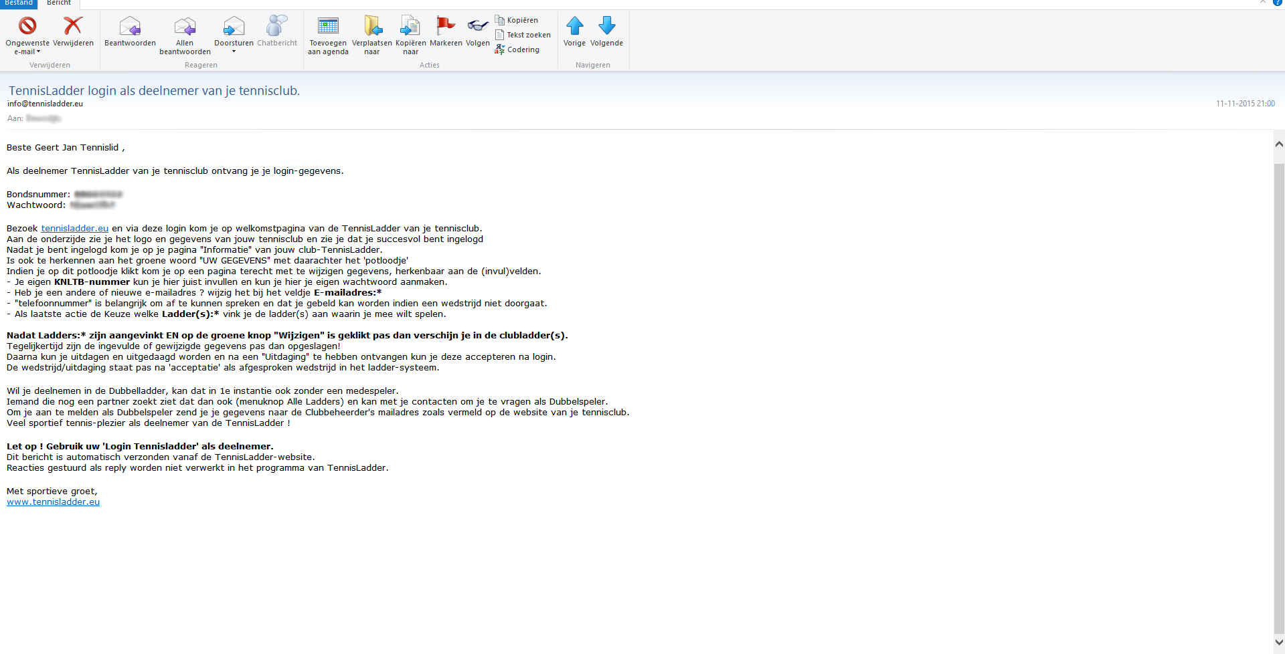Viewport: 1285px width, 654px height.
Task: Go to next message with Volgende
Action: [606, 32]
